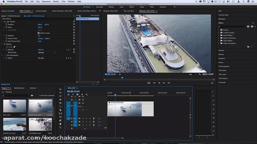
Task: Pick the Hand tool
Action: click(x=60, y=124)
